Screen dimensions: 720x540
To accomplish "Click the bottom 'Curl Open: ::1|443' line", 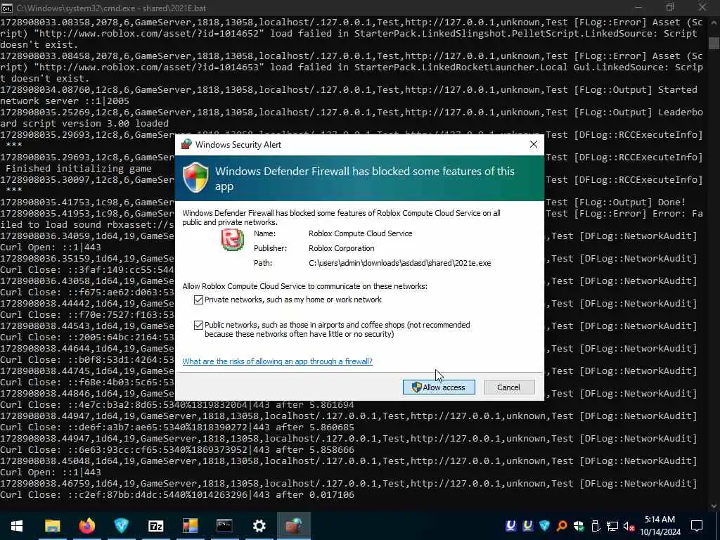I will 51,472.
